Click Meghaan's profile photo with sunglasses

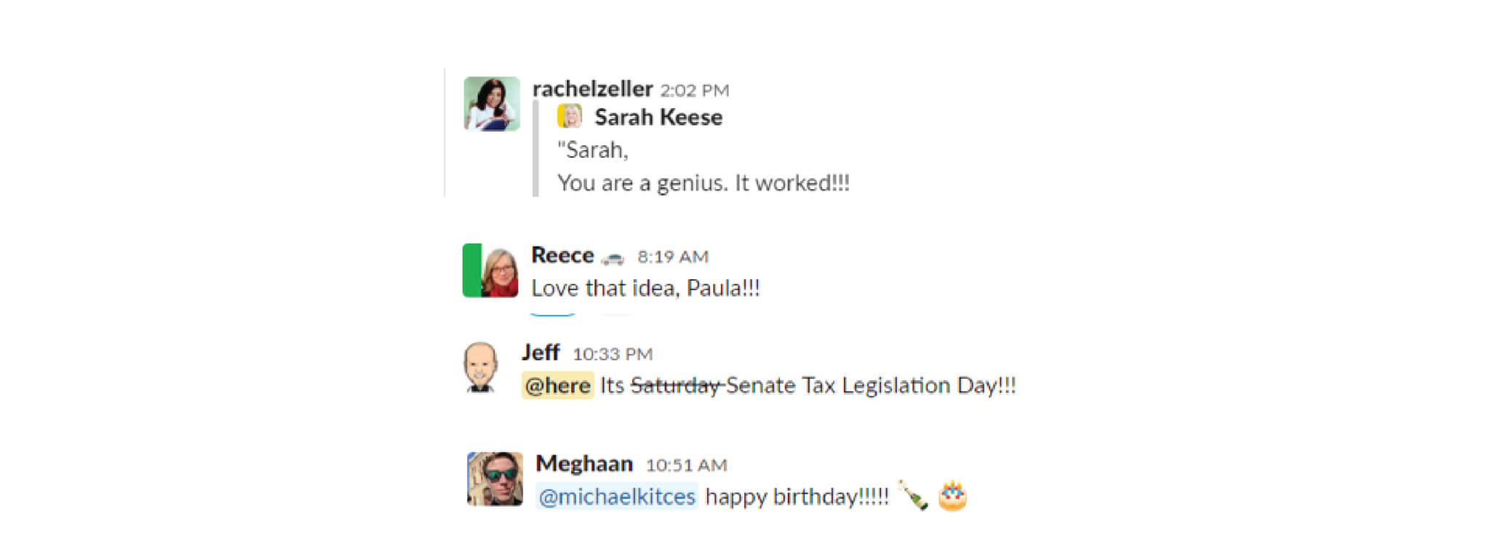[495, 478]
